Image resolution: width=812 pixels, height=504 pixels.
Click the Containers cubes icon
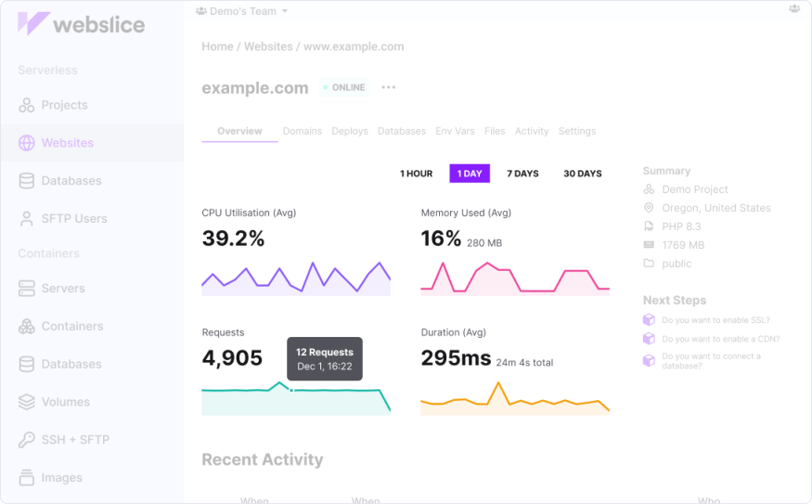[x=27, y=327]
